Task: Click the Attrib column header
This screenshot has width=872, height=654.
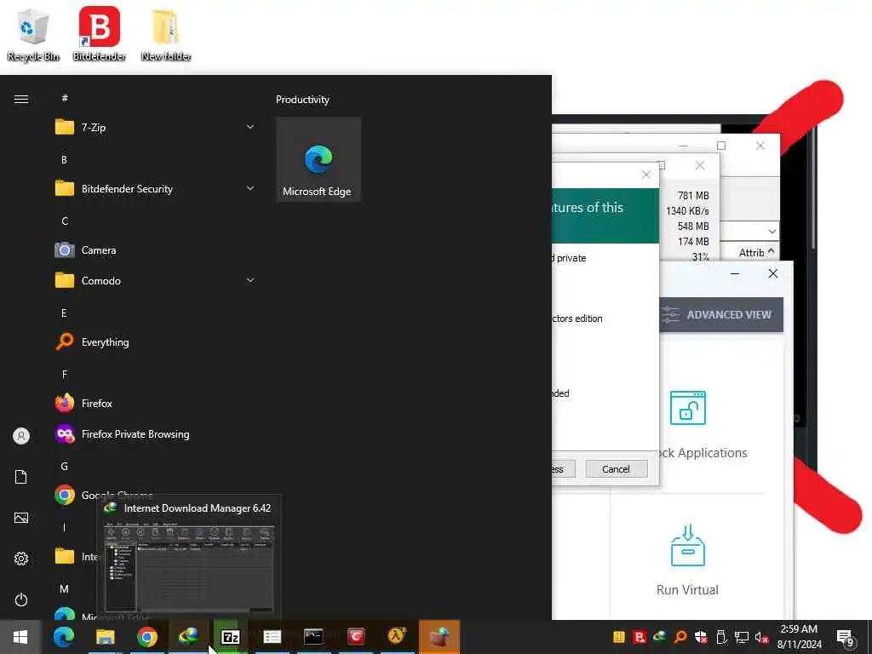Action: (751, 252)
